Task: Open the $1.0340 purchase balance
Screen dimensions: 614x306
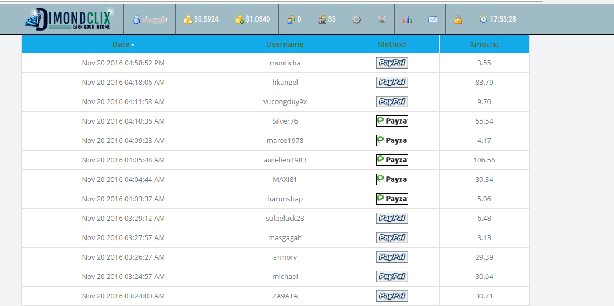Action: pos(253,19)
